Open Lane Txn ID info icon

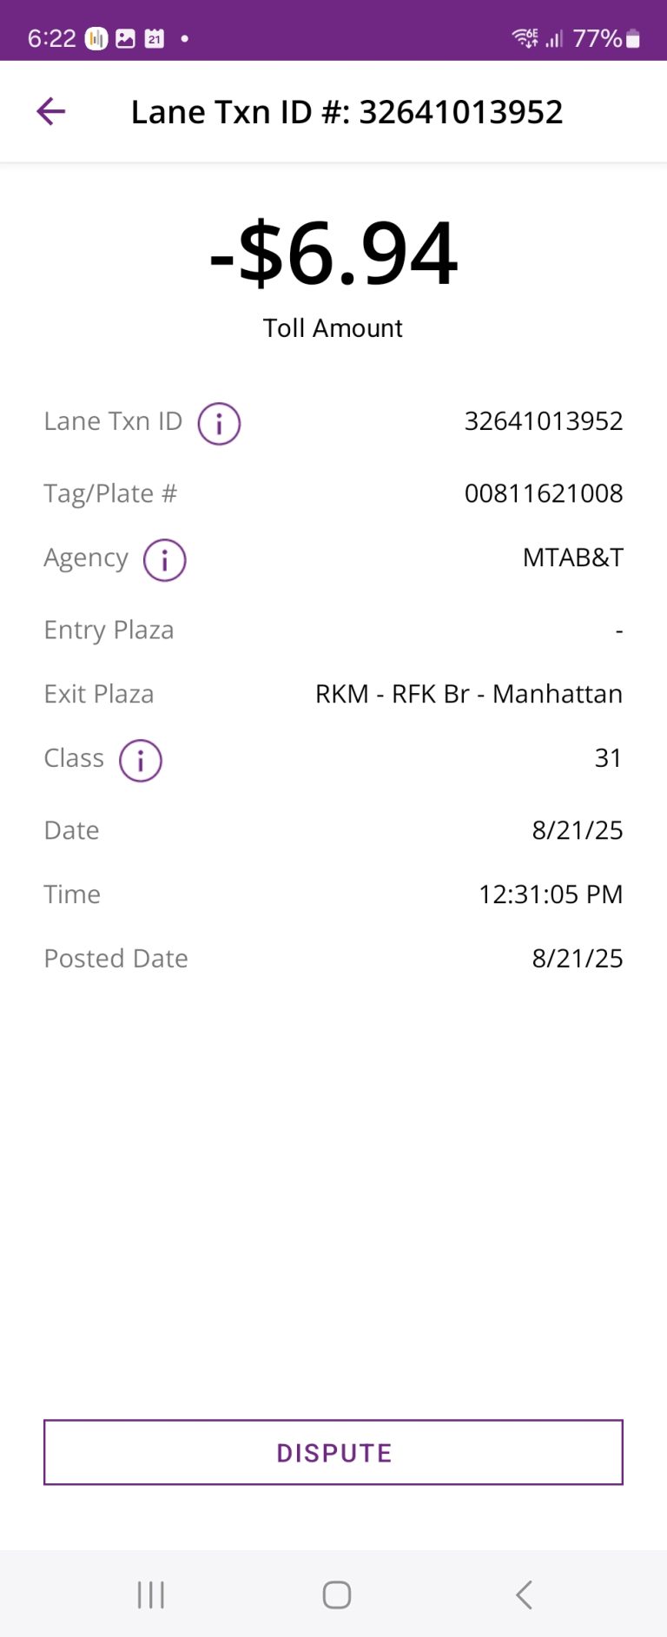(x=219, y=424)
